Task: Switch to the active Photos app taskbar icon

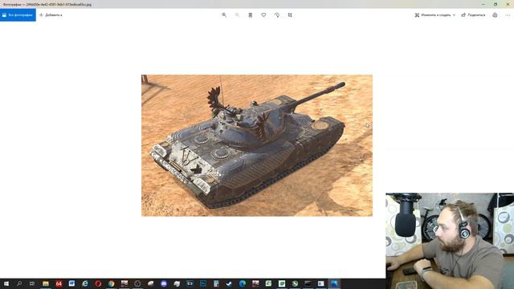Action: pos(334,283)
